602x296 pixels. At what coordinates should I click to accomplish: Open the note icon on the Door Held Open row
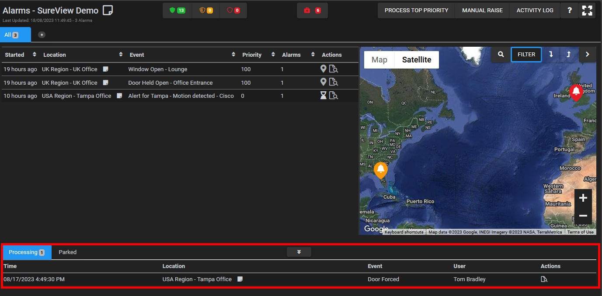click(x=105, y=83)
